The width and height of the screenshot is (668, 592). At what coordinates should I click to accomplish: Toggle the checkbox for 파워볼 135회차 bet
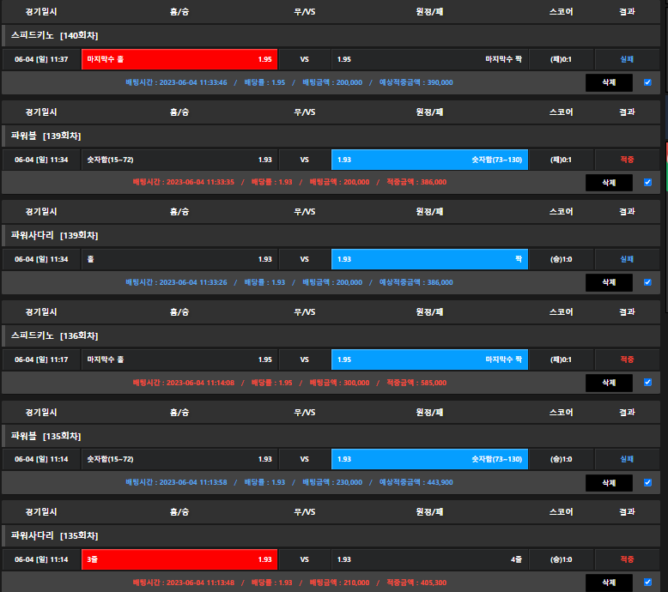pos(647,482)
